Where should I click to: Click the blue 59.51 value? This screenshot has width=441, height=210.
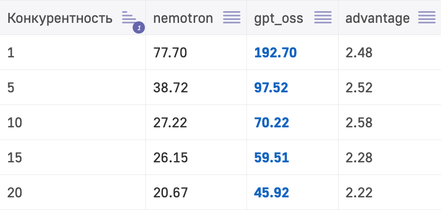coord(272,157)
